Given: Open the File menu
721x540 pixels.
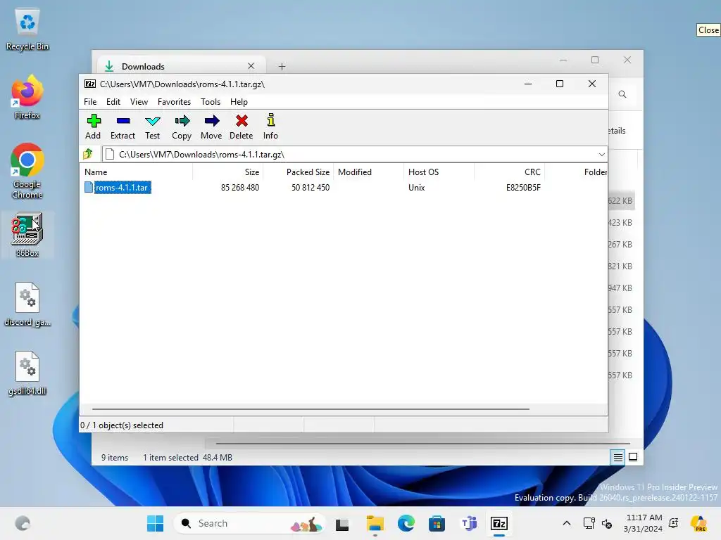Looking at the screenshot, I should (90, 102).
